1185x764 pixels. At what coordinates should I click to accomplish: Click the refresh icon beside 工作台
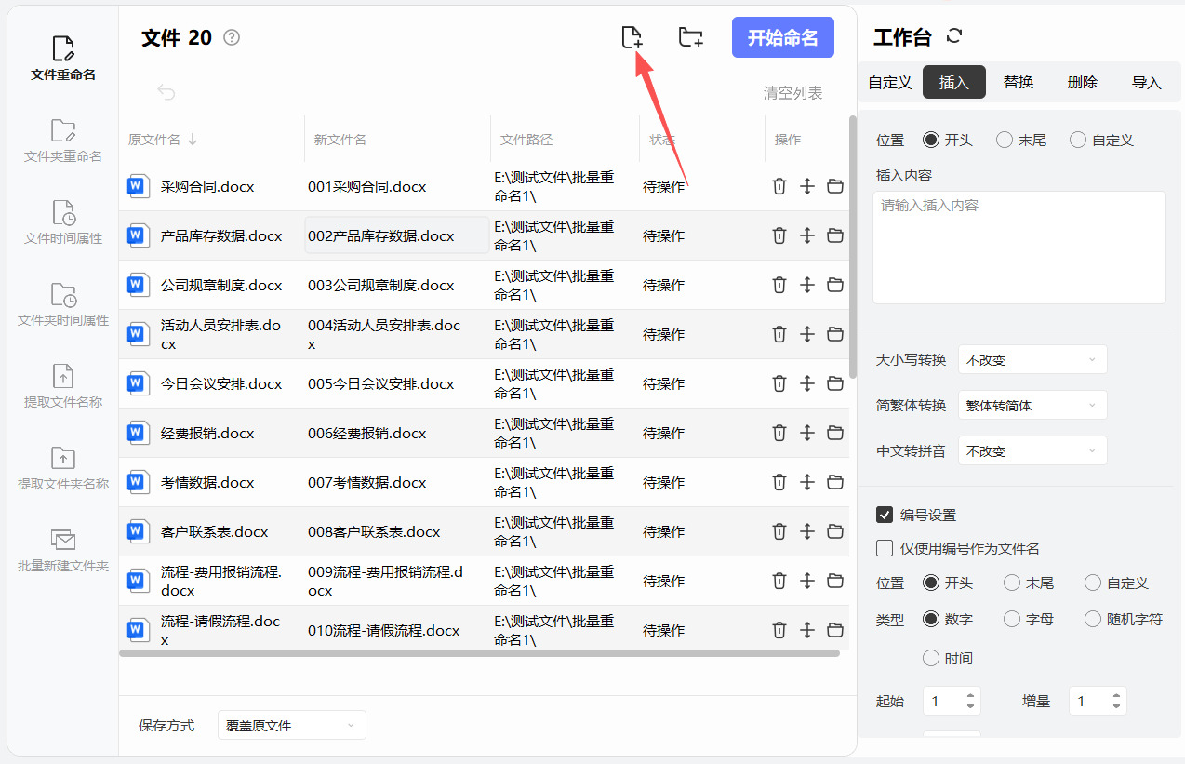pyautogui.click(x=954, y=36)
